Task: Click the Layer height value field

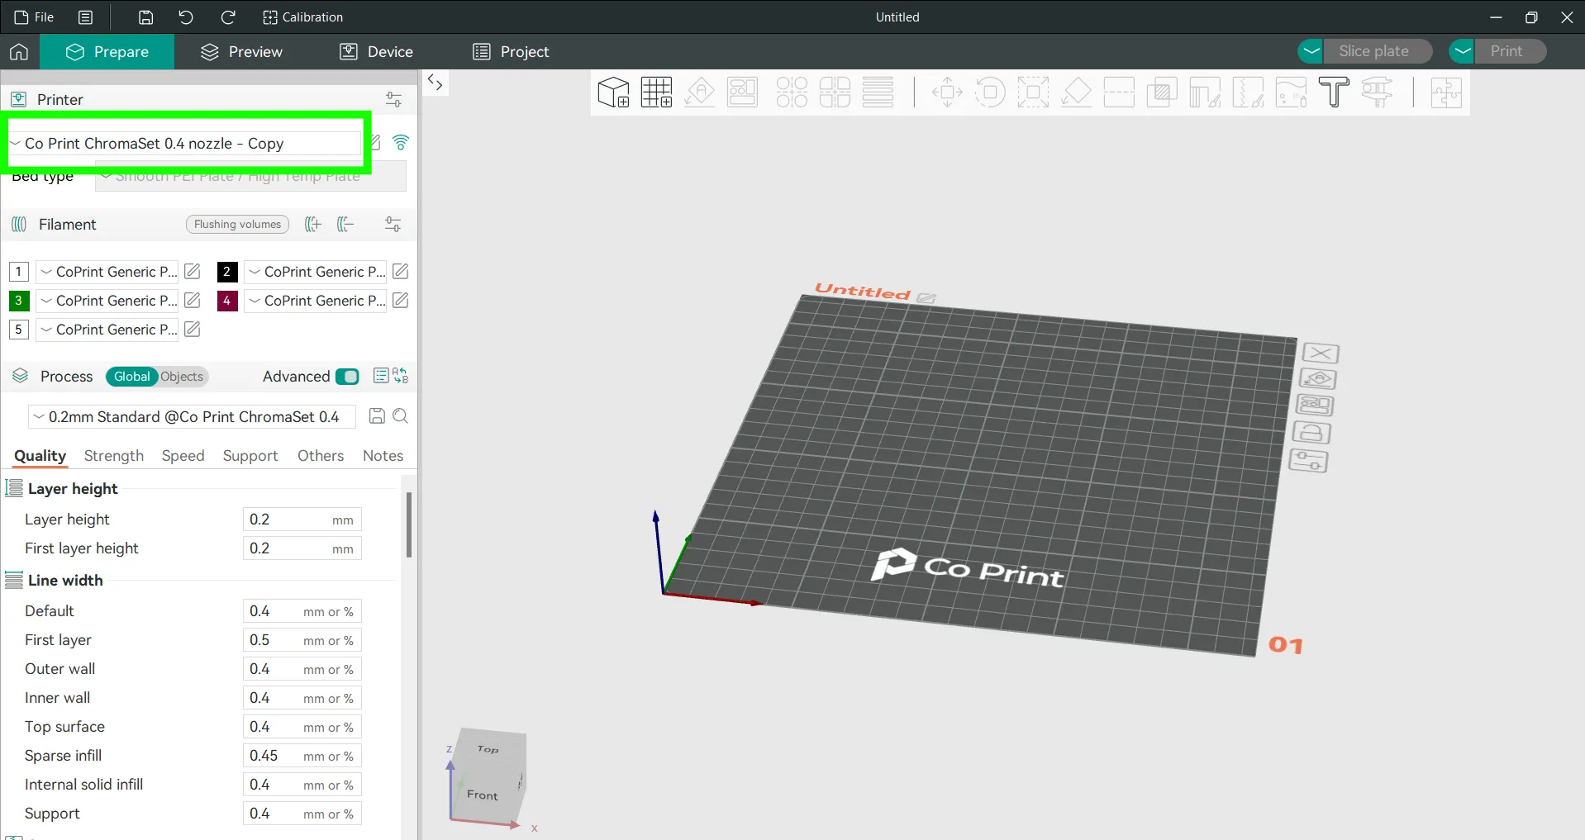Action: point(302,520)
